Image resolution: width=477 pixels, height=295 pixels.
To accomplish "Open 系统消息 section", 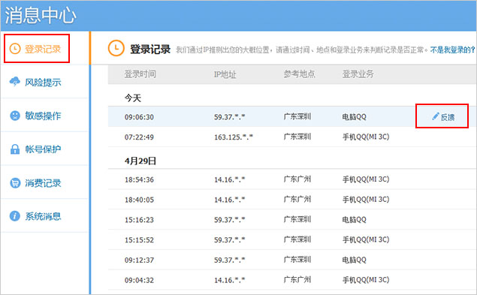I will click(44, 216).
